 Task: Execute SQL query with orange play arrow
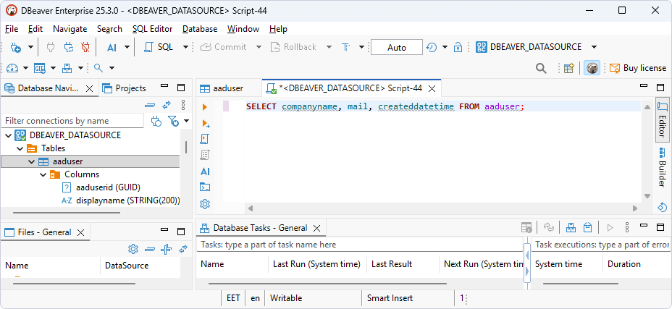[205, 106]
